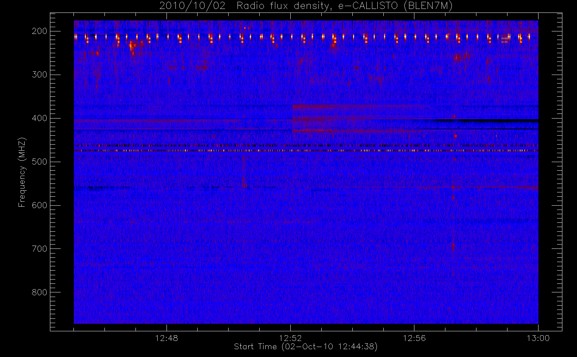Click the 700 frequency tick label
This screenshot has height=357, width=577.
click(40, 249)
